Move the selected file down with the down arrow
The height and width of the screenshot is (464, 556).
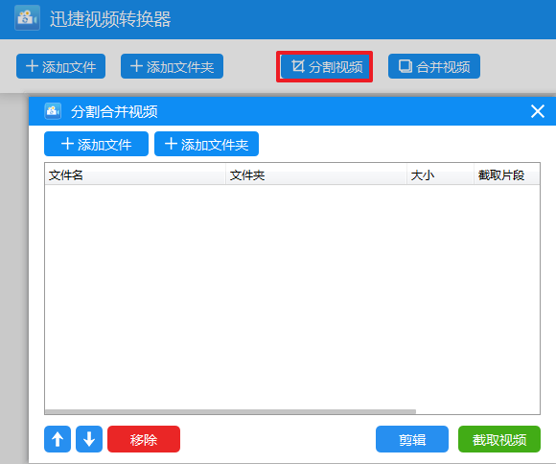coord(89,439)
